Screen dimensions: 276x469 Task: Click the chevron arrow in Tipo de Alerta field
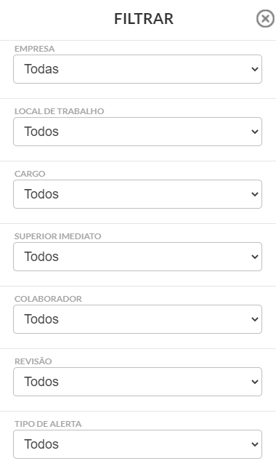(x=255, y=444)
